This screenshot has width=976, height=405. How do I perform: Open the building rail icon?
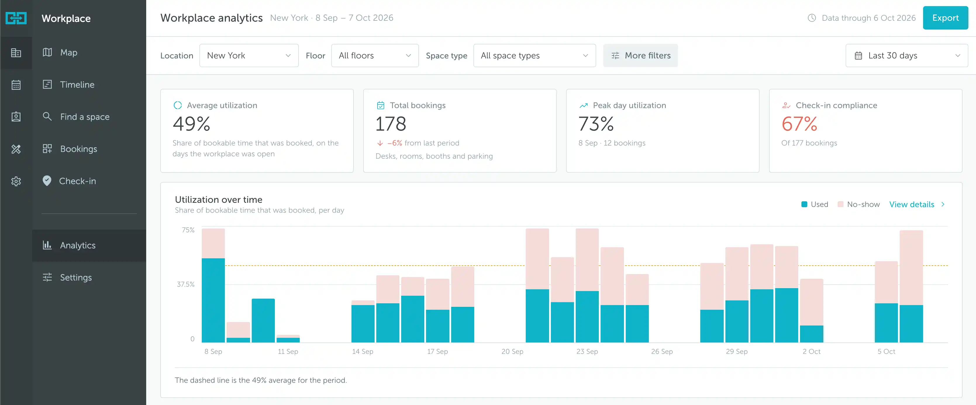pos(16,53)
